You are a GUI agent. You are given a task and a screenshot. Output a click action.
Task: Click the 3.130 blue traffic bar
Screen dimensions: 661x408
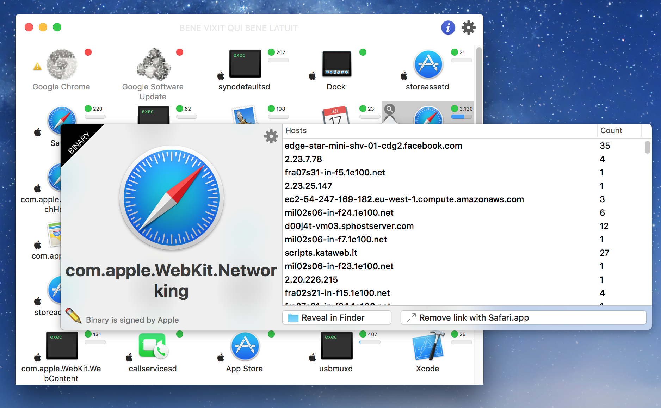click(x=462, y=117)
